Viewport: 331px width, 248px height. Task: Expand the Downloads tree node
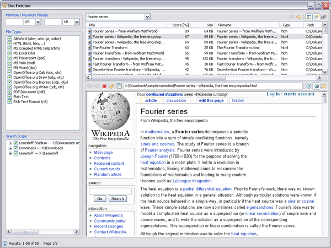pyautogui.click(x=10, y=148)
